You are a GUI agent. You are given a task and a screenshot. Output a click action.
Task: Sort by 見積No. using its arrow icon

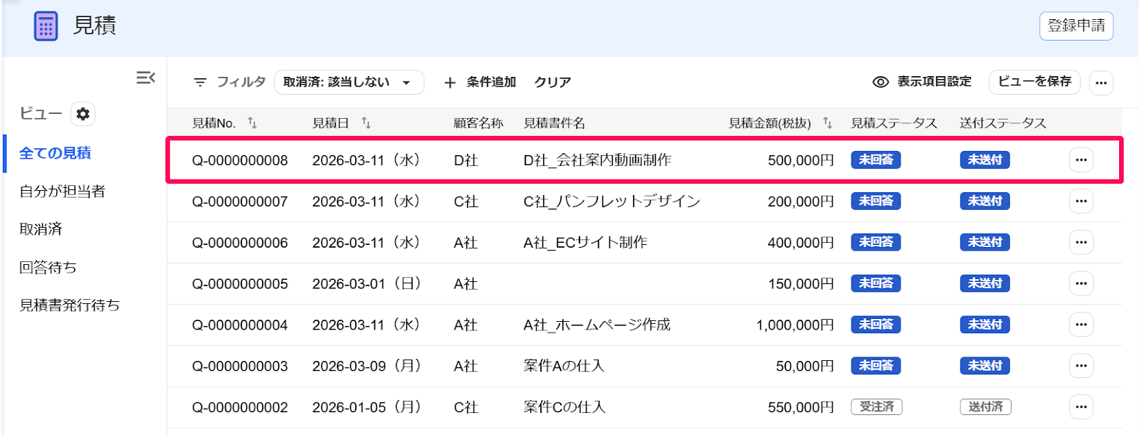(x=252, y=122)
